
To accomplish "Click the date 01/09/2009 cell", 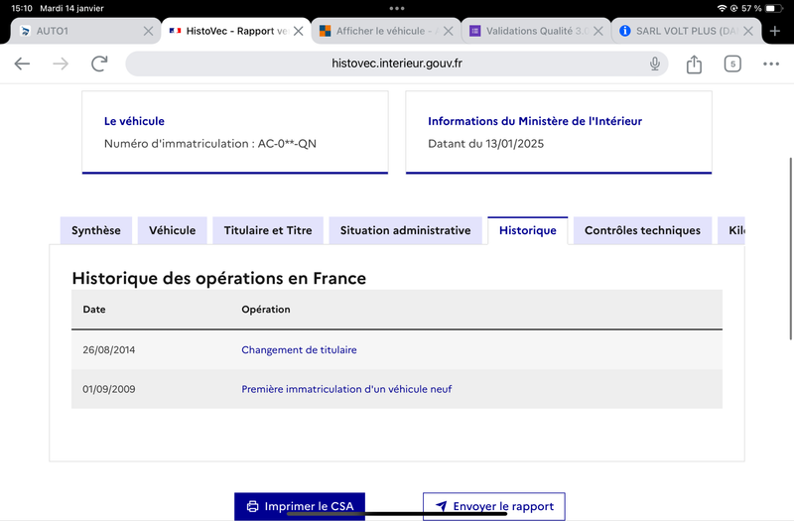I will tap(109, 389).
